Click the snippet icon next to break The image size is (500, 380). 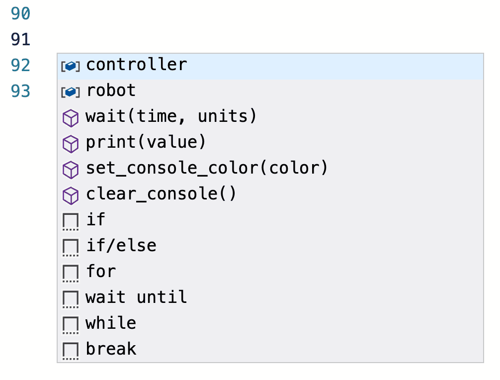pyautogui.click(x=70, y=349)
